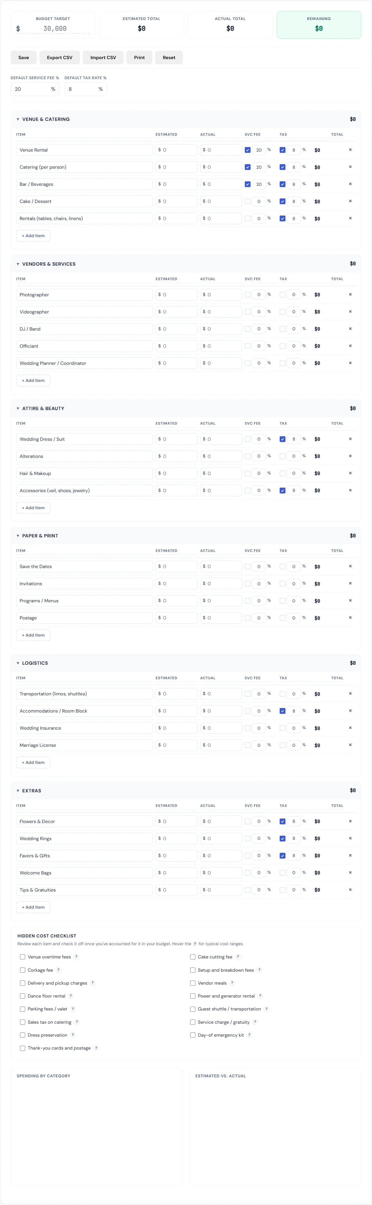372x1205 pixels.
Task: Click the Default Tax Rate input
Action: 82,89
